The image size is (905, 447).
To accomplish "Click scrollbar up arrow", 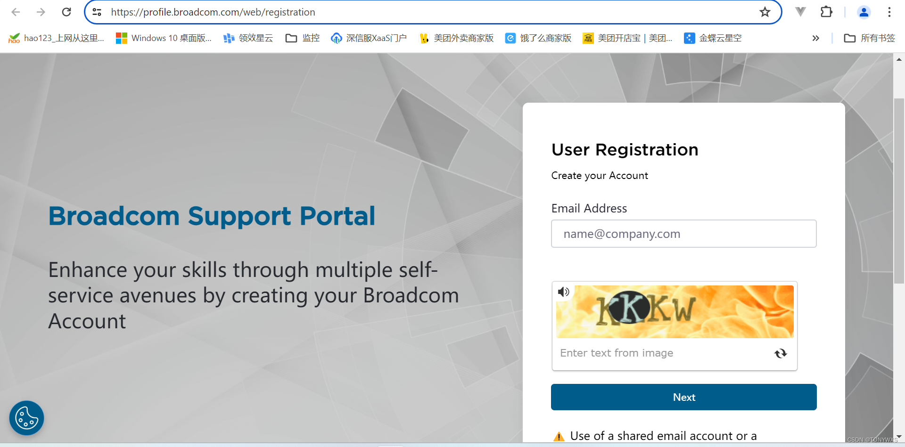I will click(899, 59).
